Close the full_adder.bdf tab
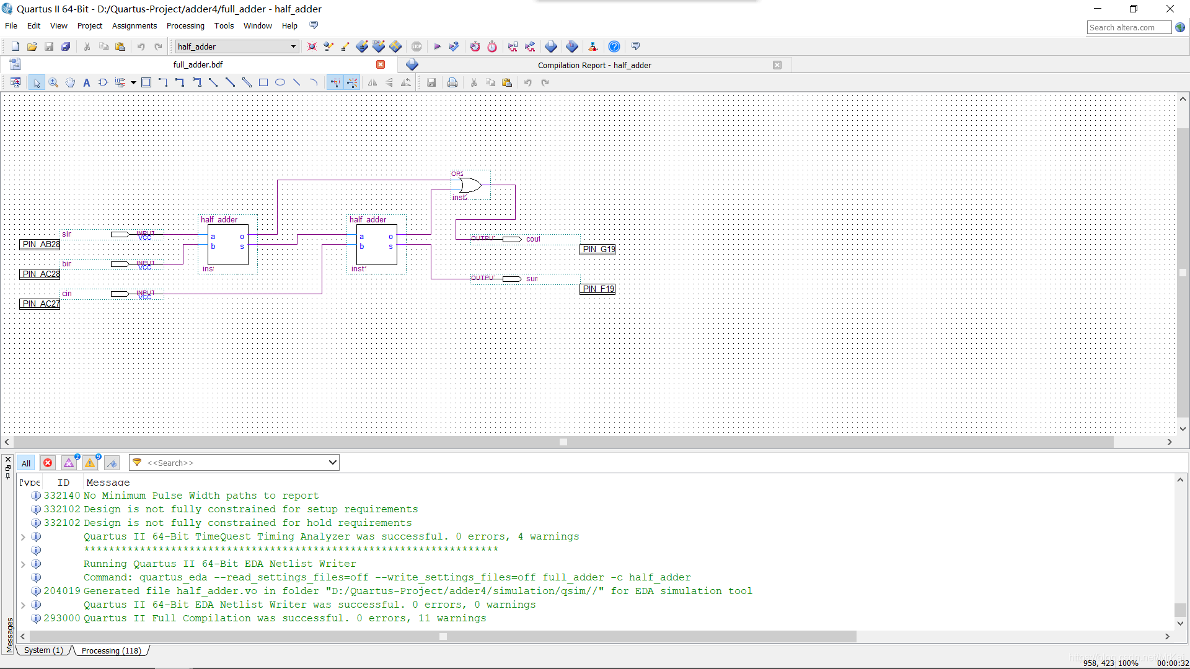1190x669 pixels. 381,64
